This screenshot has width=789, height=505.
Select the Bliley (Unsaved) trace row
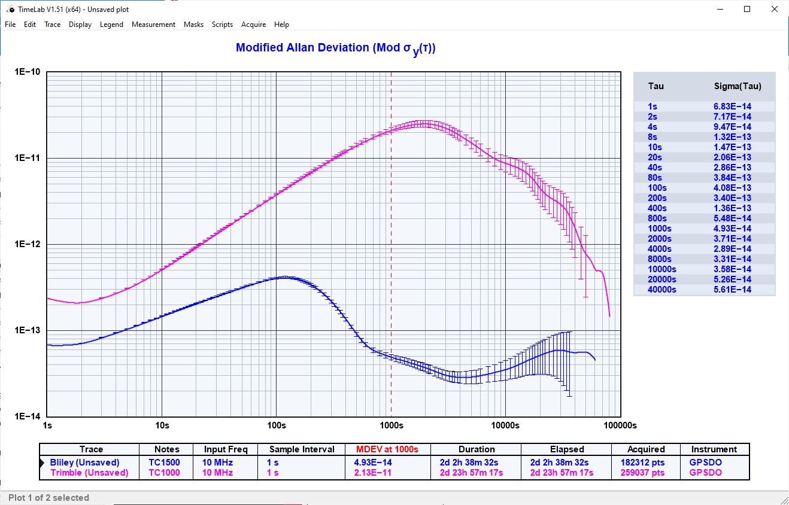coord(86,462)
